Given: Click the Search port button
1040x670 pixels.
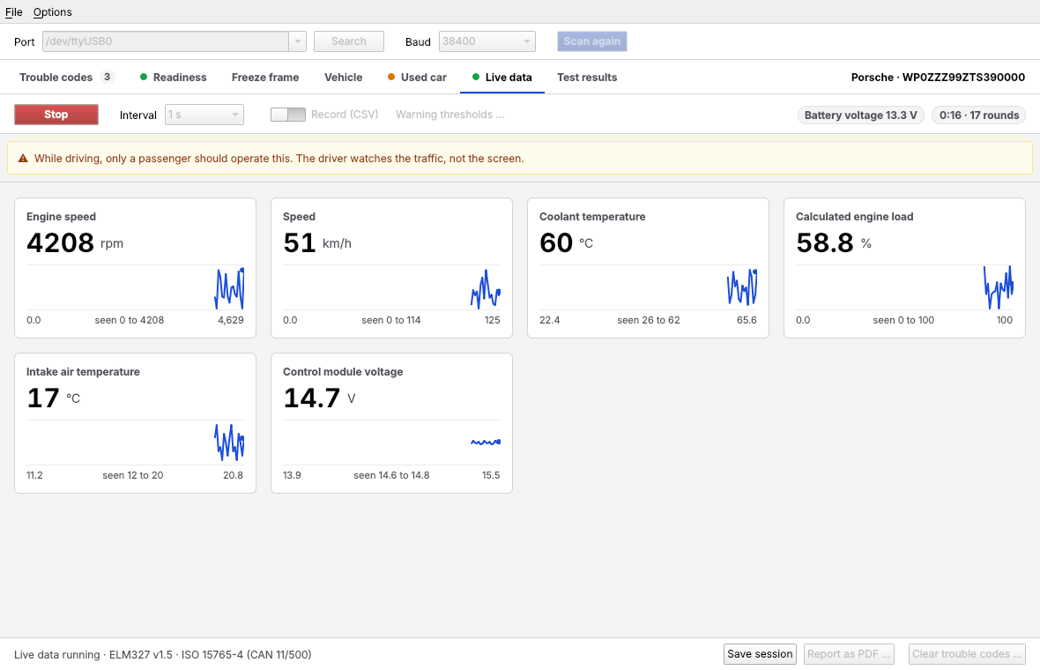Looking at the screenshot, I should tap(349, 41).
